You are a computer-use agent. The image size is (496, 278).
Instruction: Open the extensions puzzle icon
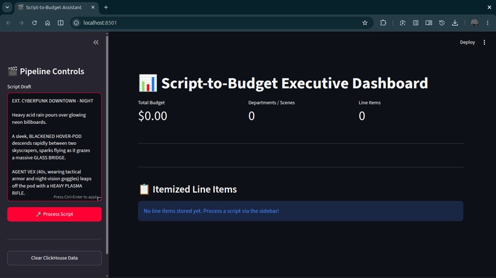click(x=383, y=23)
